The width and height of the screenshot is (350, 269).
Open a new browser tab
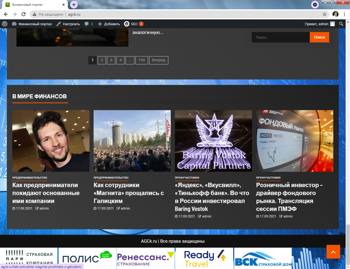point(74,5)
